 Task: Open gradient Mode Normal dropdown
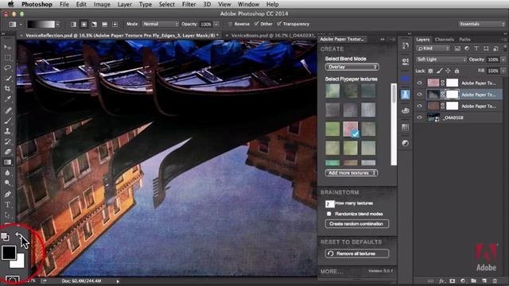(x=161, y=24)
